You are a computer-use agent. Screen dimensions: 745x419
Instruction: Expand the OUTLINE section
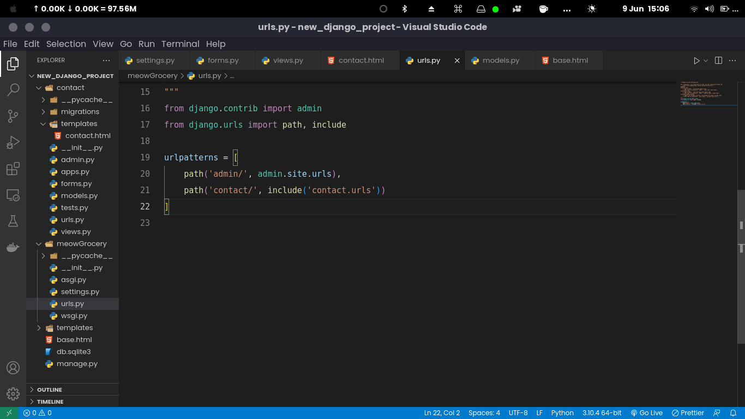pyautogui.click(x=73, y=390)
